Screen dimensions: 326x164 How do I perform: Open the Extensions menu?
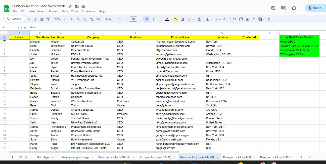click(88, 11)
